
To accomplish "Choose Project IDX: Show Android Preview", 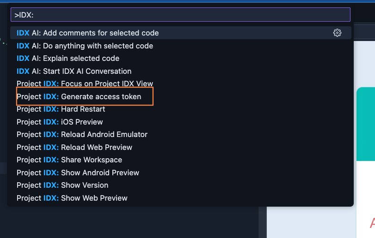I will (181, 173).
